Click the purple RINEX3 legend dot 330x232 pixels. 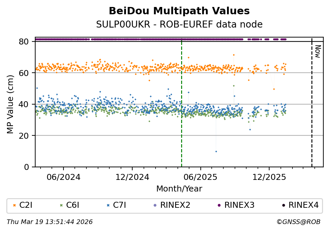[x=219, y=205]
